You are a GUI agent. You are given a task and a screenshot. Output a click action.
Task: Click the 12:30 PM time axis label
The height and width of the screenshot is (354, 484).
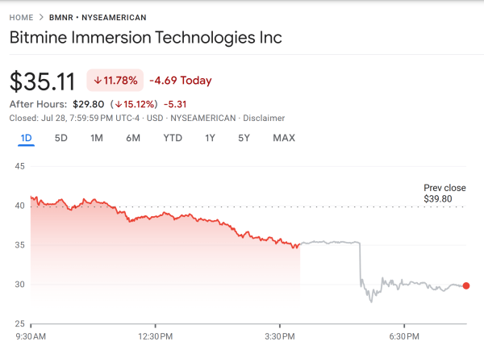click(x=156, y=335)
